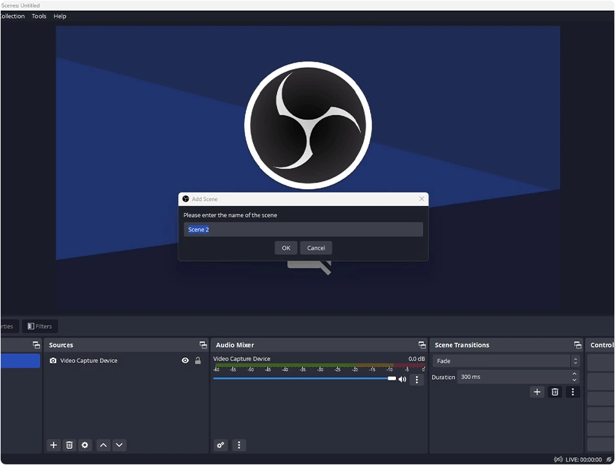615x465 pixels.
Task: Decrease duration with the down stepper arrow
Action: [x=574, y=380]
